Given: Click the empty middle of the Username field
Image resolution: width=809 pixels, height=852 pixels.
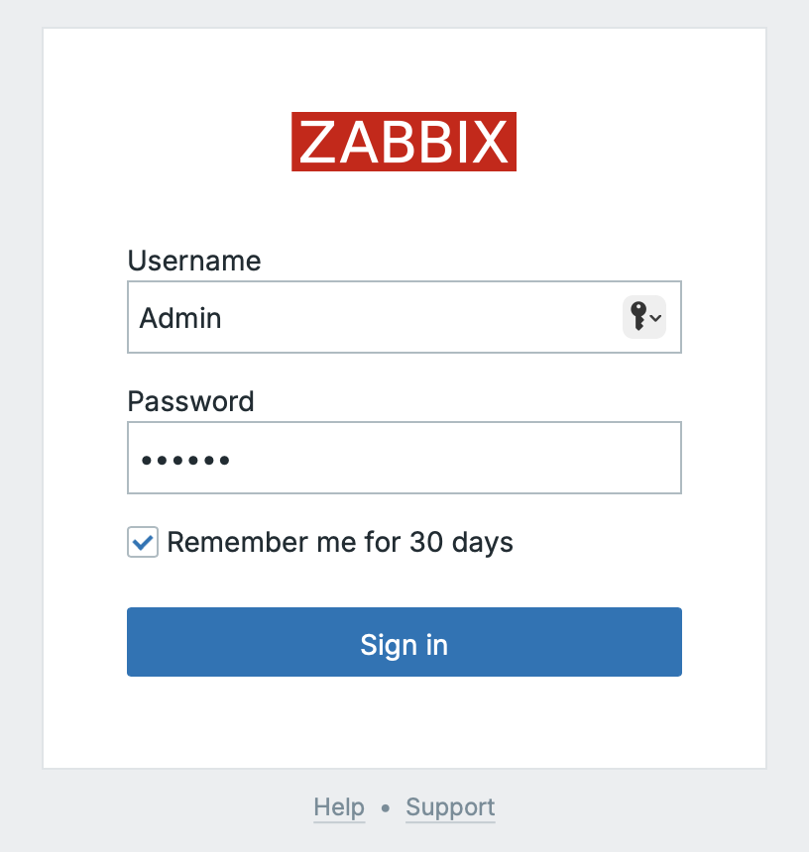Looking at the screenshot, I should point(416,317).
